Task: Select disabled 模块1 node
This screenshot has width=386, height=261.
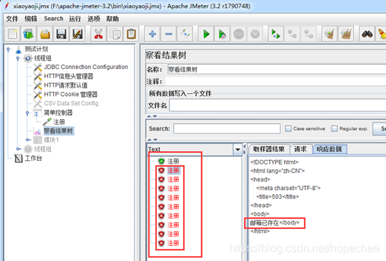Action: (x=51, y=140)
